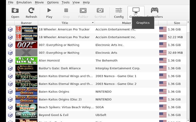The image size is (196, 122).
Task: Click US flag in Alien Hominid row
Action: tap(163, 61)
